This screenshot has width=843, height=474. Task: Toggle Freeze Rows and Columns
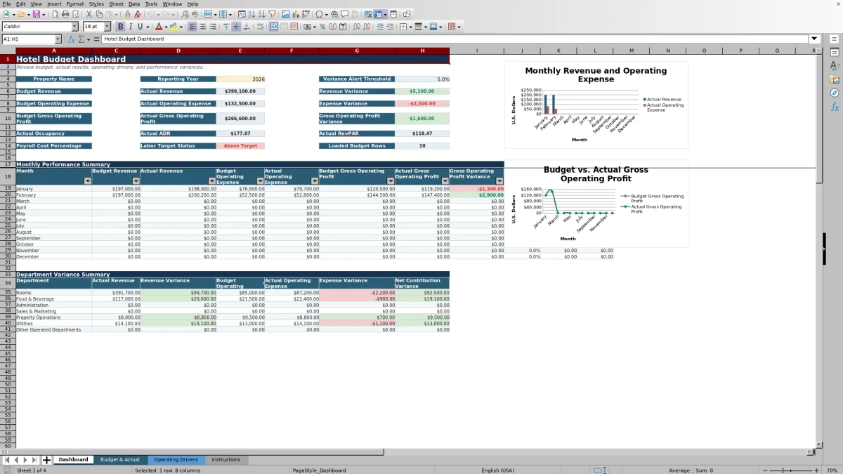(x=378, y=14)
